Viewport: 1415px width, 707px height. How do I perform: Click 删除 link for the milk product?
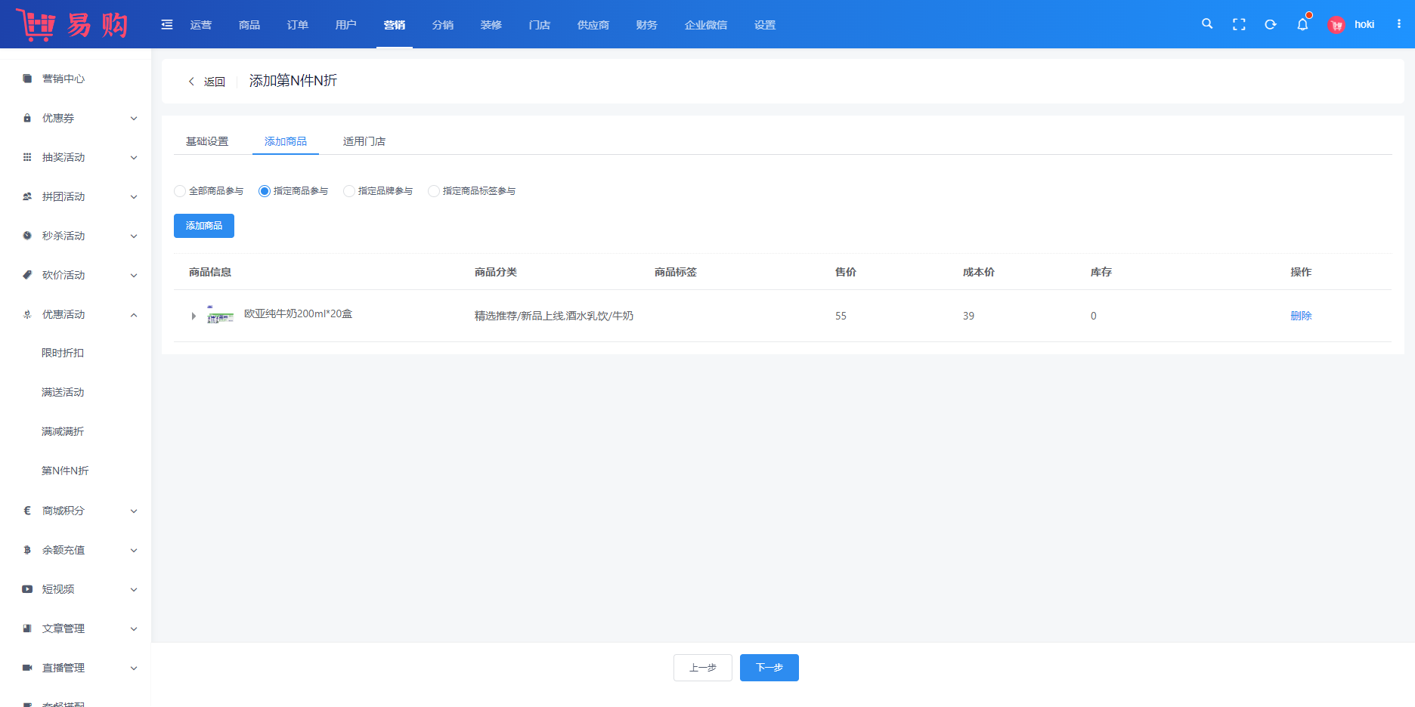pos(1301,316)
